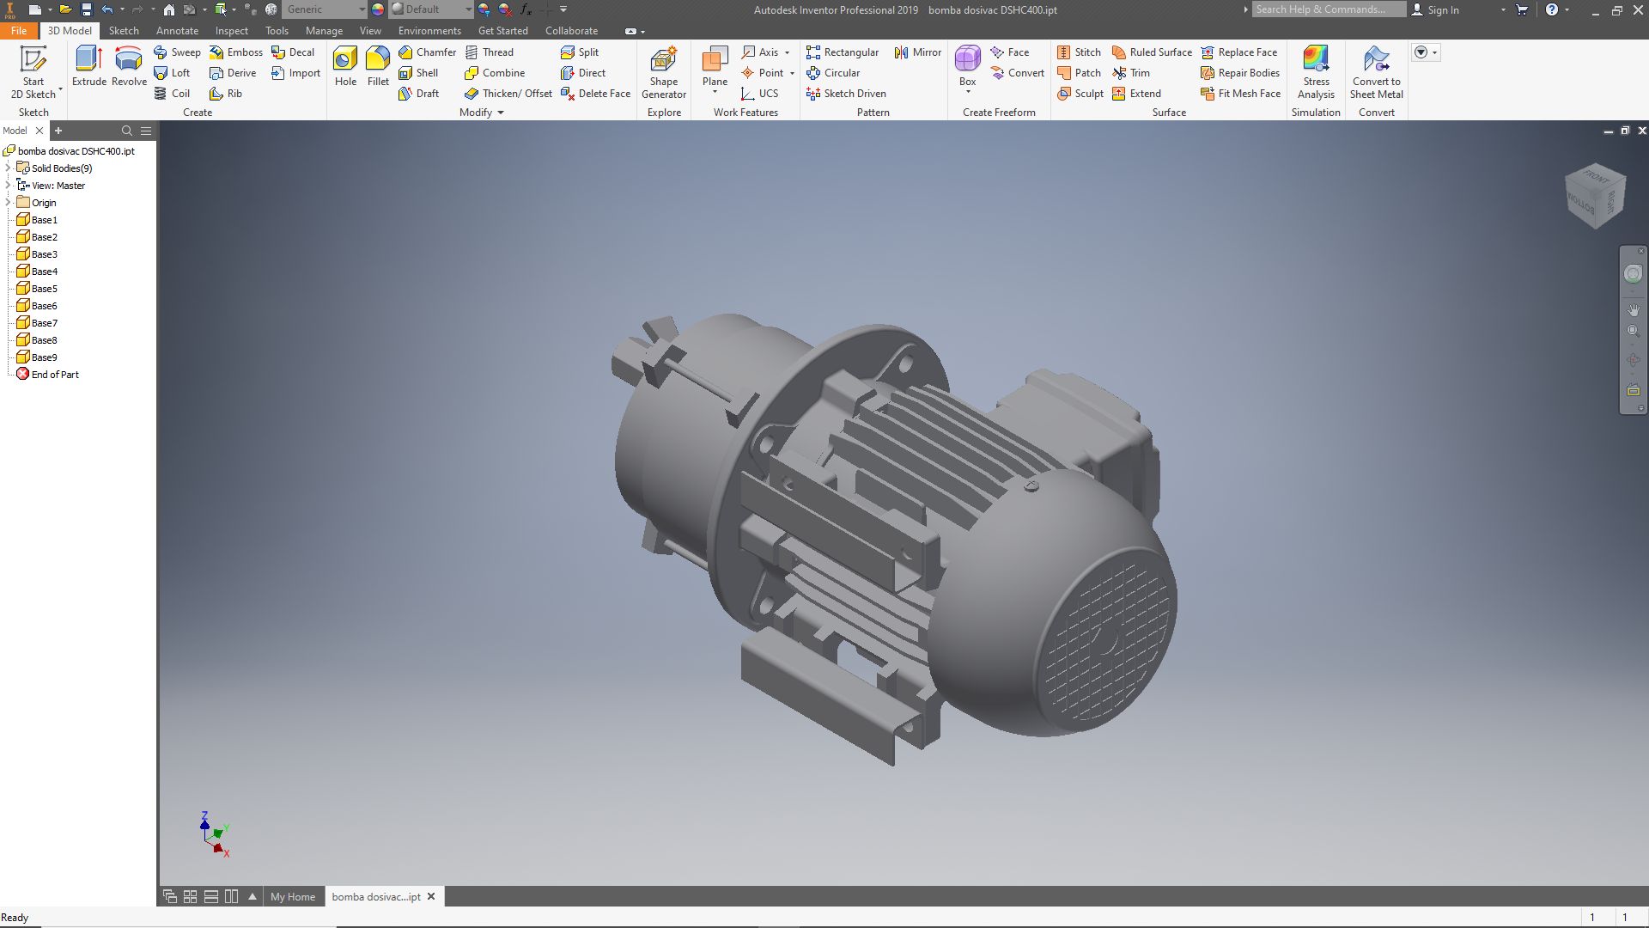The height and width of the screenshot is (928, 1649).
Task: Choose the Stitch surface tool
Action: [1079, 52]
